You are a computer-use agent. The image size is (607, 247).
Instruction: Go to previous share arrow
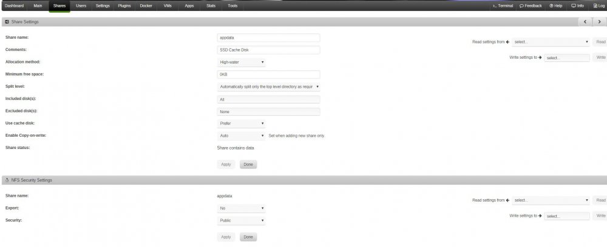(585, 22)
